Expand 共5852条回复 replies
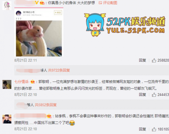 pyautogui.click(x=46, y=105)
